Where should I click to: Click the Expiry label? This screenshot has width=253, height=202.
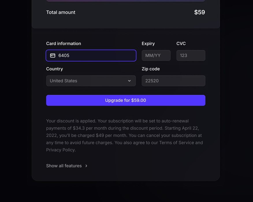pos(148,44)
